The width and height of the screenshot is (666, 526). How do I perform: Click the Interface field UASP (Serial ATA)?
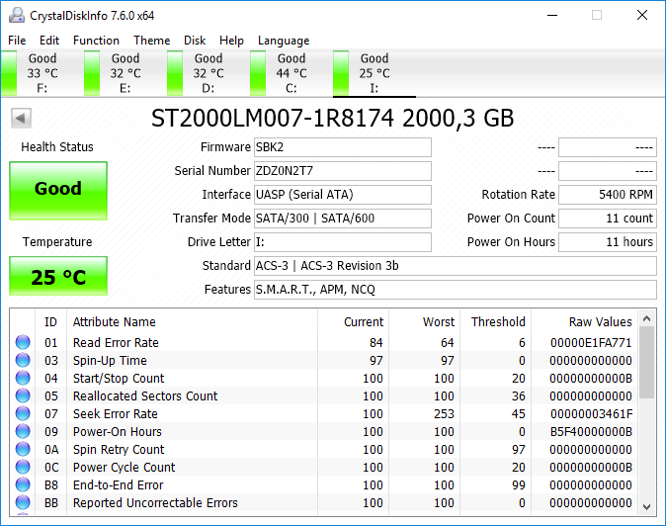343,195
